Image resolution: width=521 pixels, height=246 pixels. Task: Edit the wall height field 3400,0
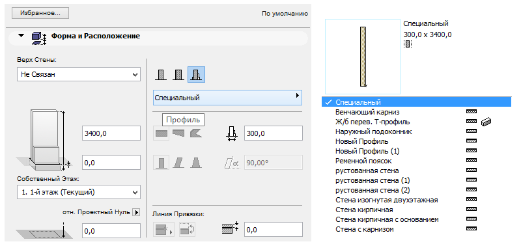[x=111, y=133]
